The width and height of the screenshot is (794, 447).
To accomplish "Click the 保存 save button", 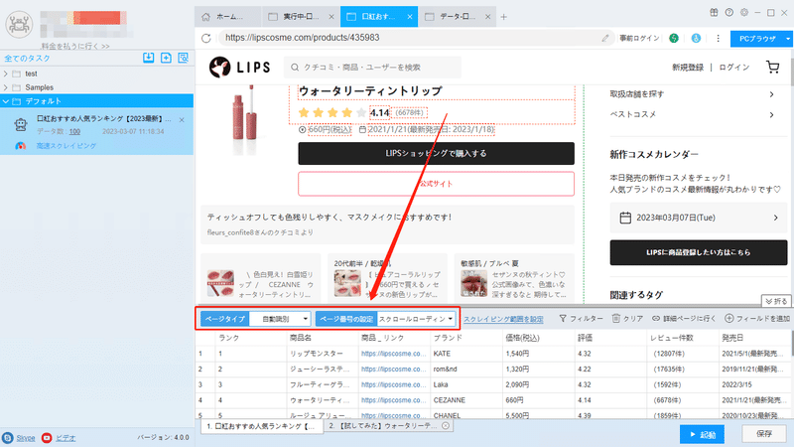I will click(764, 434).
